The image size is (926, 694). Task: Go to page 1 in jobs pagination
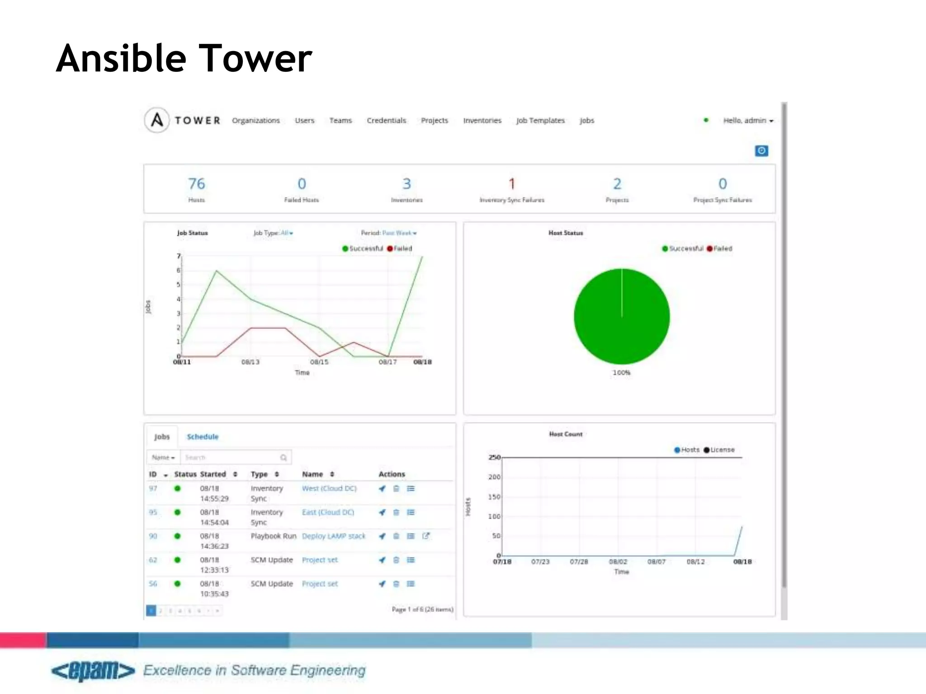[151, 611]
